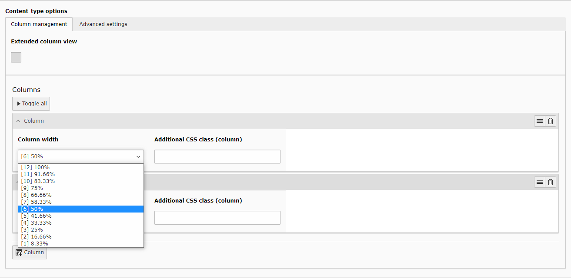The image size is (571, 278).
Task: Choose [8] 66.66% from width list
Action: (36, 195)
